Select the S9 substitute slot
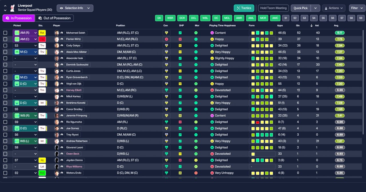This screenshot has height=192, width=366. coord(361,18)
